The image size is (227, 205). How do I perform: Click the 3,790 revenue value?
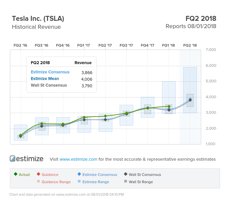click(87, 86)
